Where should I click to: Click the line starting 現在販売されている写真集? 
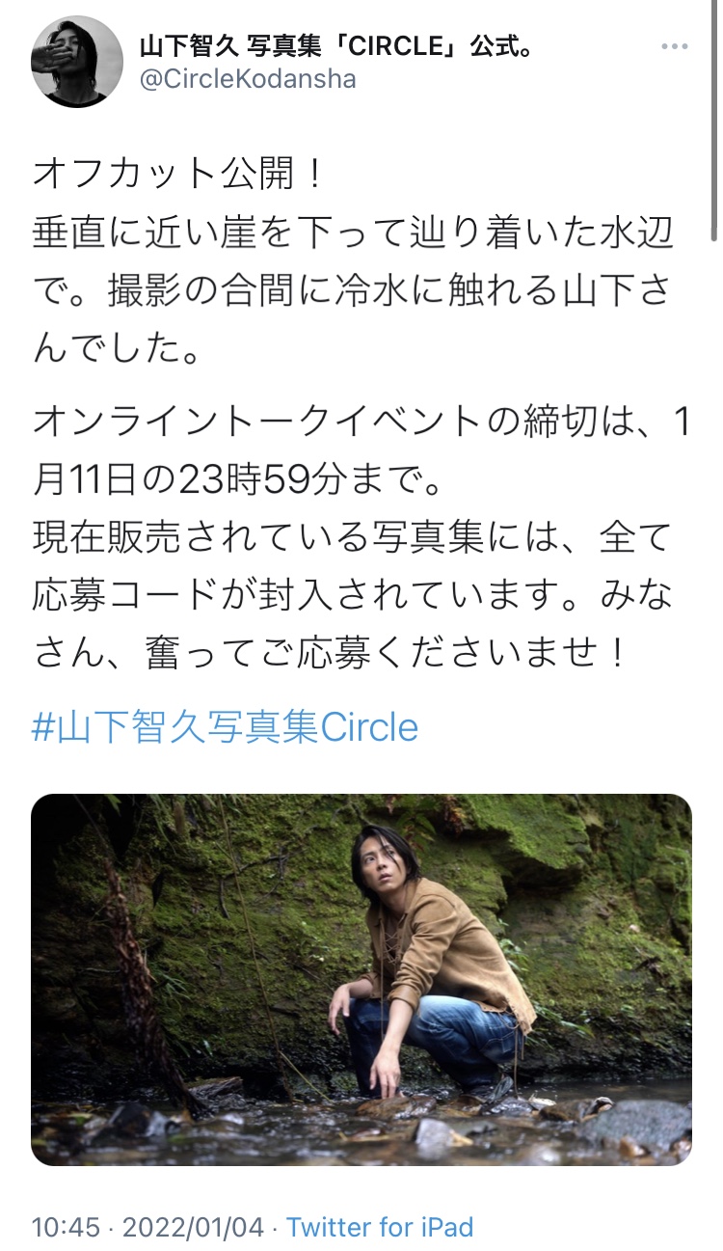[352, 538]
